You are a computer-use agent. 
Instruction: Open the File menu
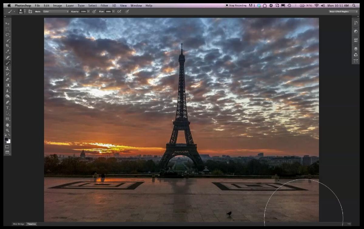[37, 5]
